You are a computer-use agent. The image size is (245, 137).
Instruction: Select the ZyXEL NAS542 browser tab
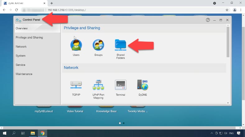(24, 3)
